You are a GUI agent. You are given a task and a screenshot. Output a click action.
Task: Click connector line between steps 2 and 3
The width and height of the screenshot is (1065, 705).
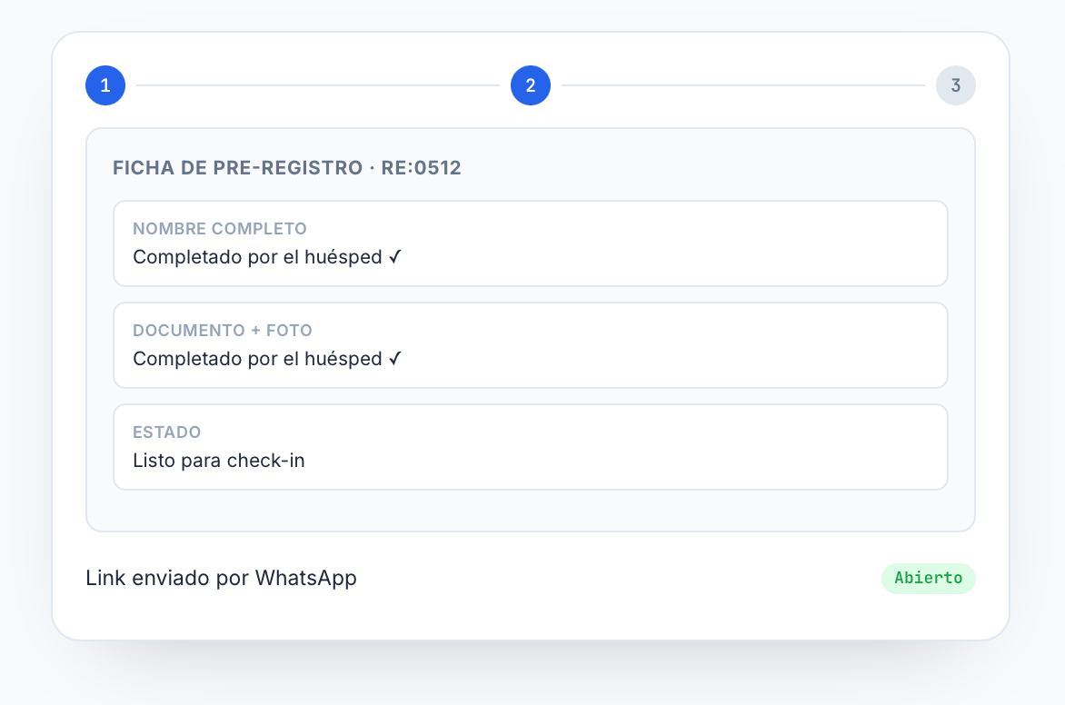743,85
